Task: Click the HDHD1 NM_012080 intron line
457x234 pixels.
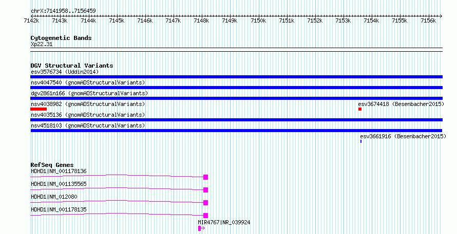Action: [117, 201]
